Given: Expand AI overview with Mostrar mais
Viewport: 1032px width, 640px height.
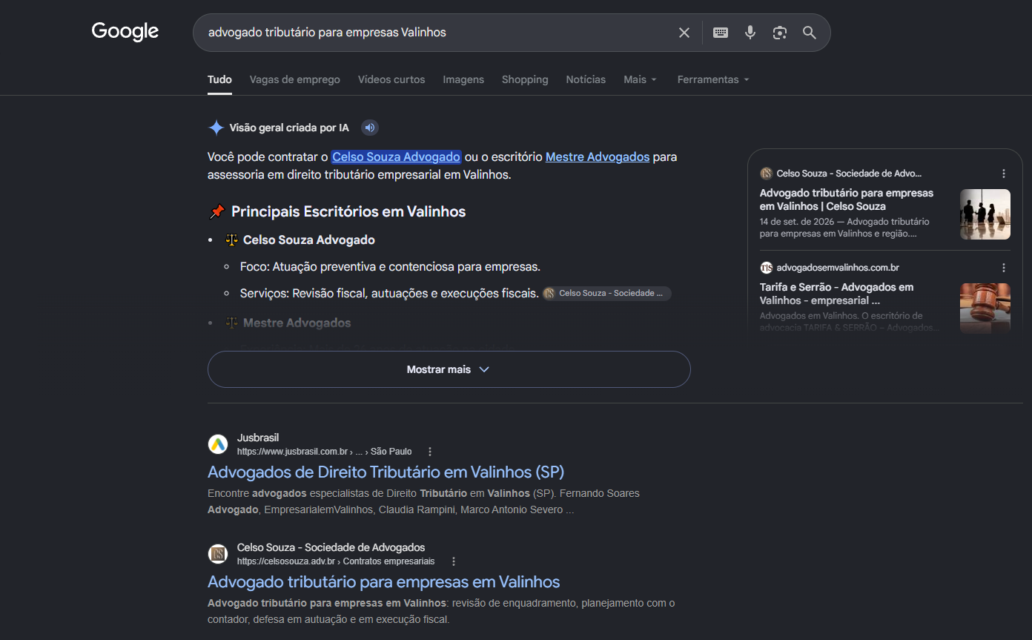Looking at the screenshot, I should (x=449, y=369).
